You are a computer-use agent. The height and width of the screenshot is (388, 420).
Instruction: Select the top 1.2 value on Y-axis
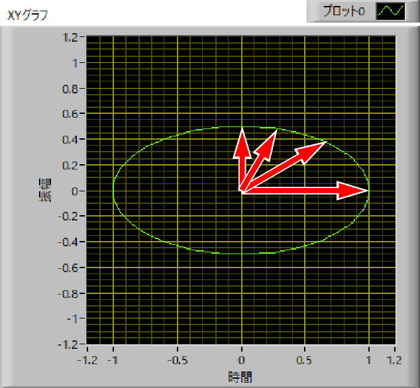[x=72, y=38]
